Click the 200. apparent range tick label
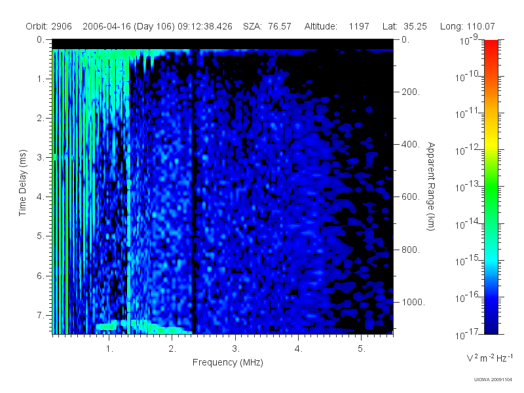 411,92
